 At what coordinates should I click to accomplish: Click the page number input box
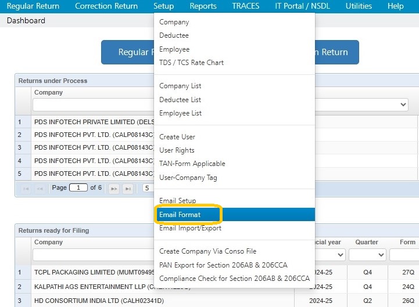click(x=78, y=187)
